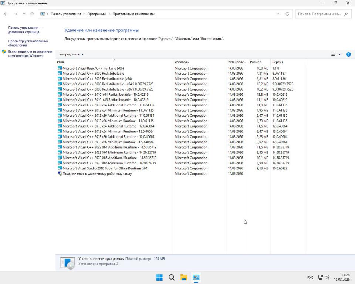Click the Программы breadcrumb in the address bar
This screenshot has width=355, height=284.
(97, 14)
